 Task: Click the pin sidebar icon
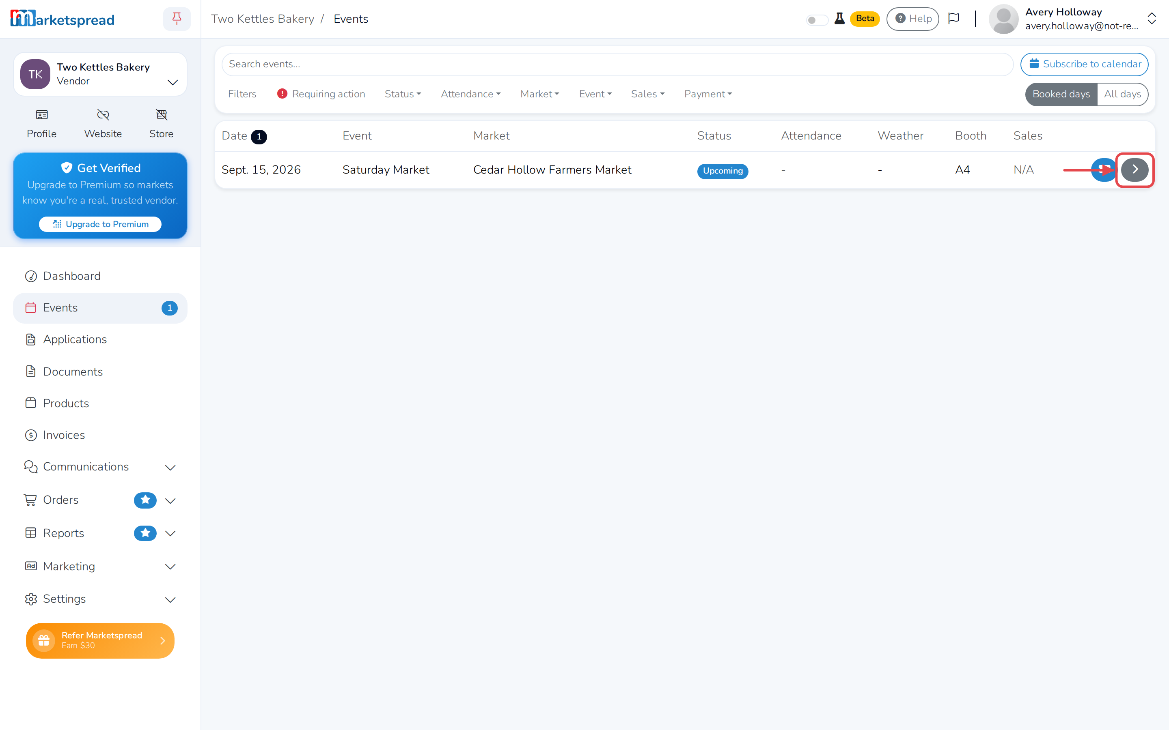(177, 19)
